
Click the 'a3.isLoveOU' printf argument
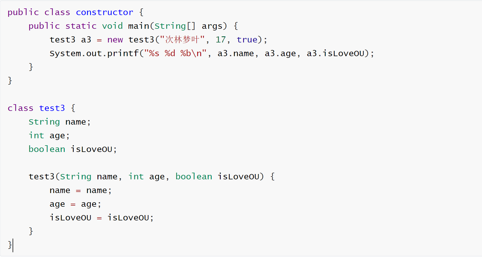pyautogui.click(x=335, y=53)
